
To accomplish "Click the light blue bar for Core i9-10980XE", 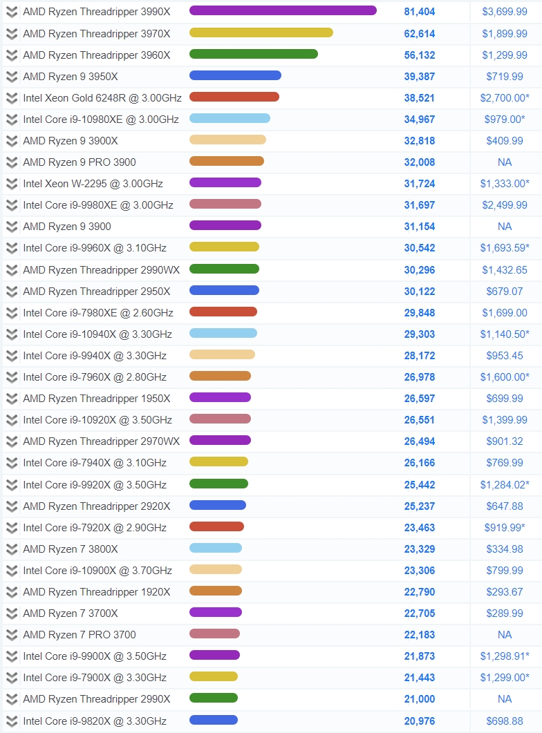I will click(230, 118).
